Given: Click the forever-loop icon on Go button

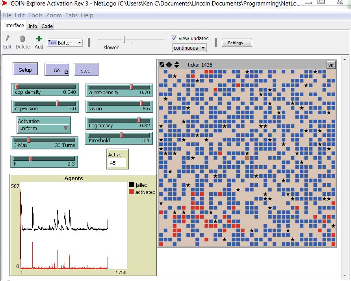Looking at the screenshot, I should (66, 71).
